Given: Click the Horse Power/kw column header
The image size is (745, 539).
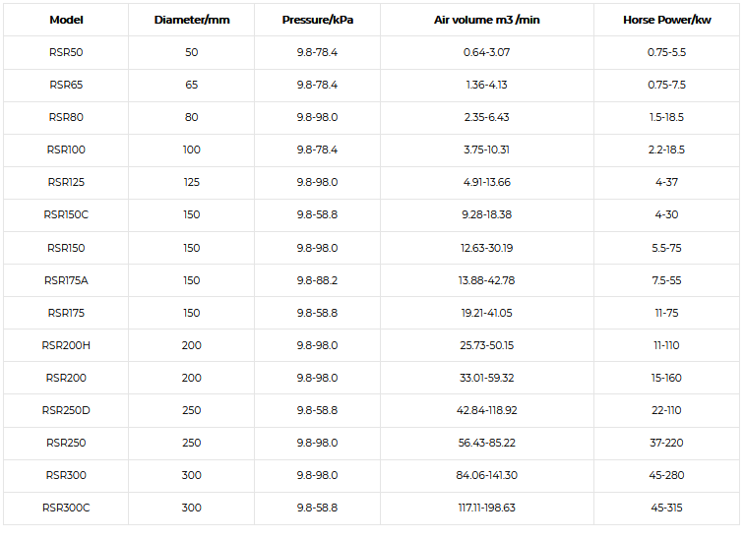Looking at the screenshot, I should tap(666, 20).
